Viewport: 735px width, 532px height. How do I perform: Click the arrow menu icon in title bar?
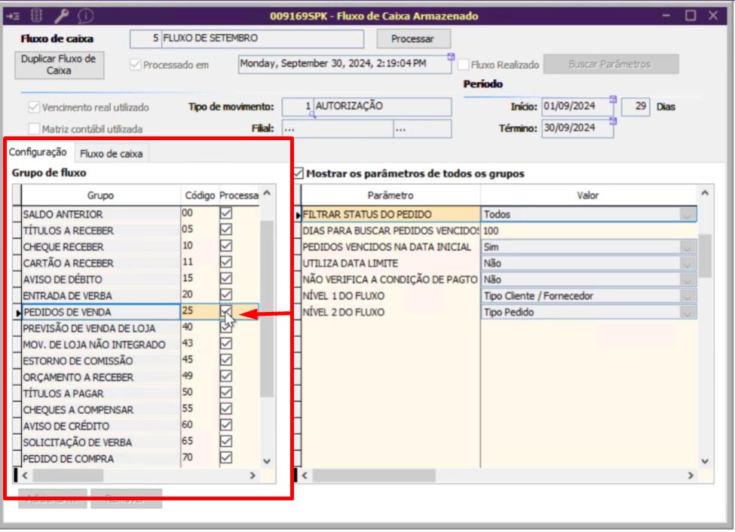coord(13,15)
